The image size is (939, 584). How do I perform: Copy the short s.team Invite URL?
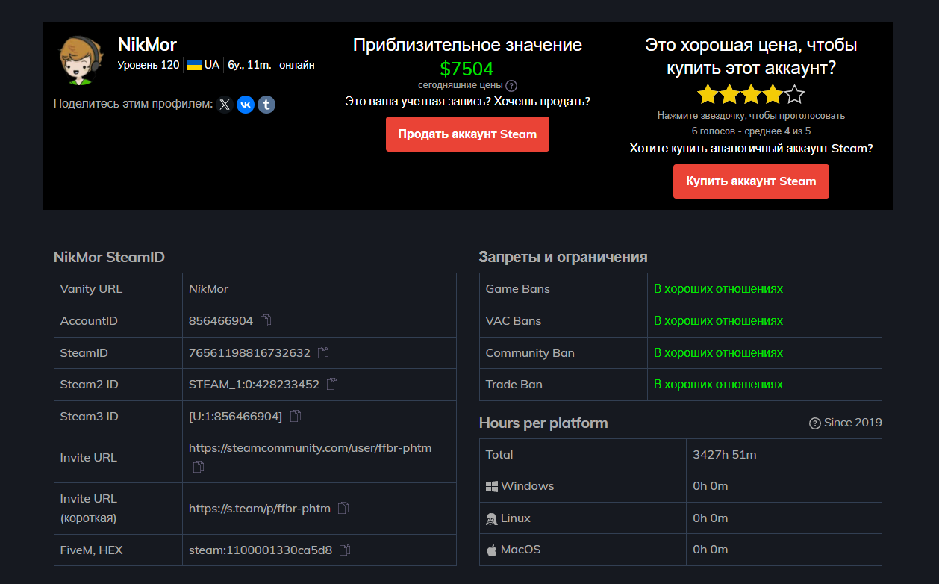343,508
